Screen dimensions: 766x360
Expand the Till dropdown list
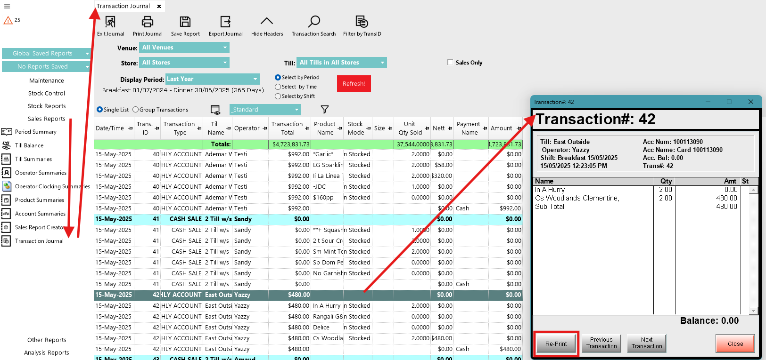tap(382, 63)
